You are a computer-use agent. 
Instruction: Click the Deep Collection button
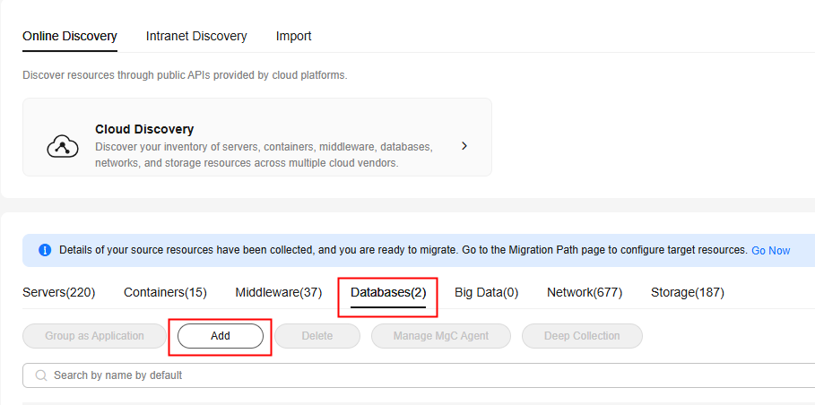pyautogui.click(x=582, y=336)
